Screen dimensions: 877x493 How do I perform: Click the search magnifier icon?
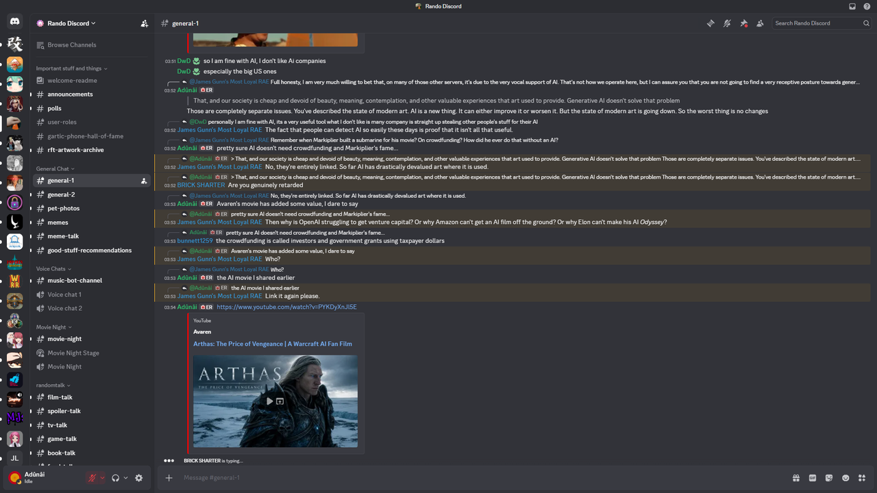click(x=866, y=23)
